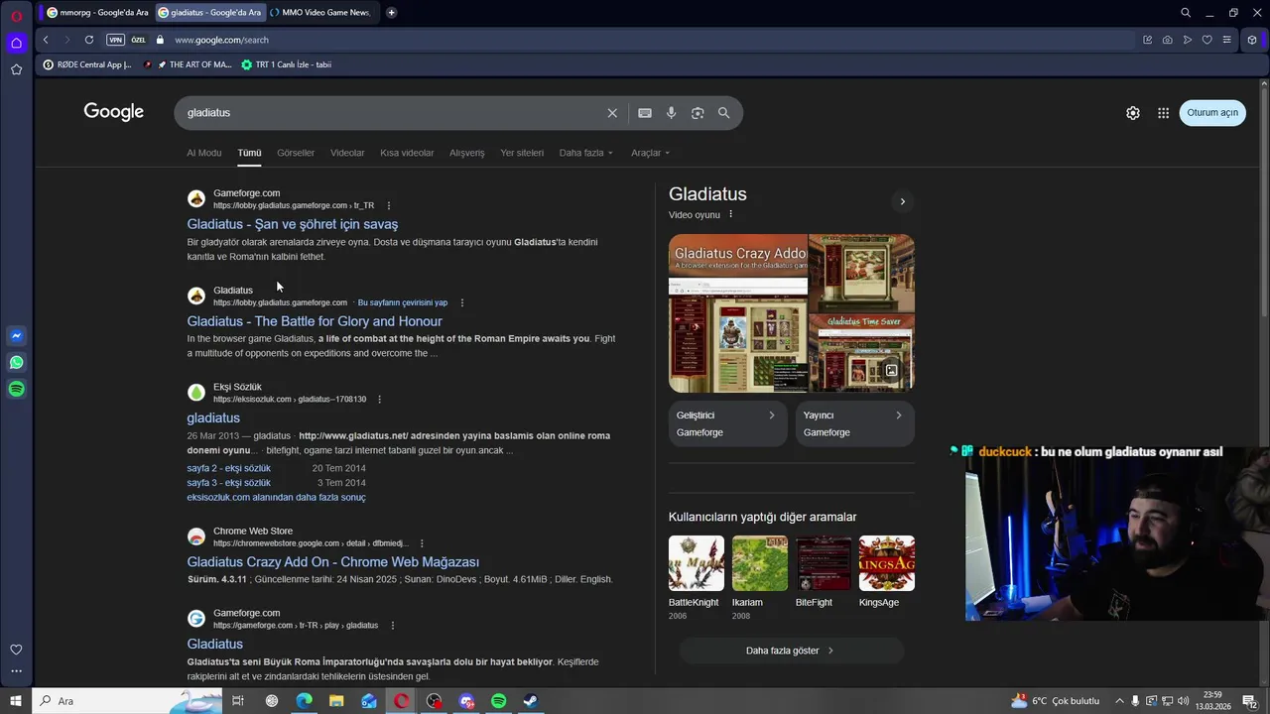Toggle the VPN badge in address bar
This screenshot has width=1270, height=714.
click(x=116, y=40)
